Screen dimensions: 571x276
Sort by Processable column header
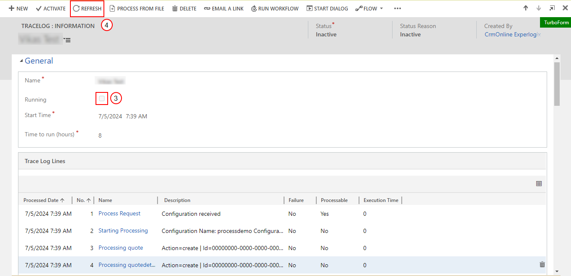[334, 200]
